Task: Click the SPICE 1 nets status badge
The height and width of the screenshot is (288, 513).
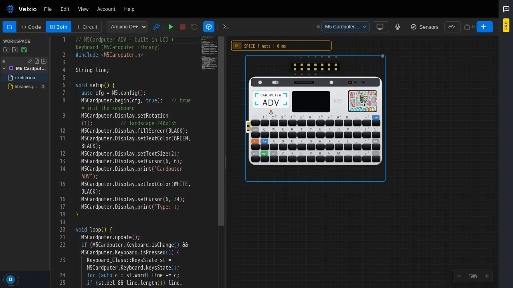Action: 281,46
